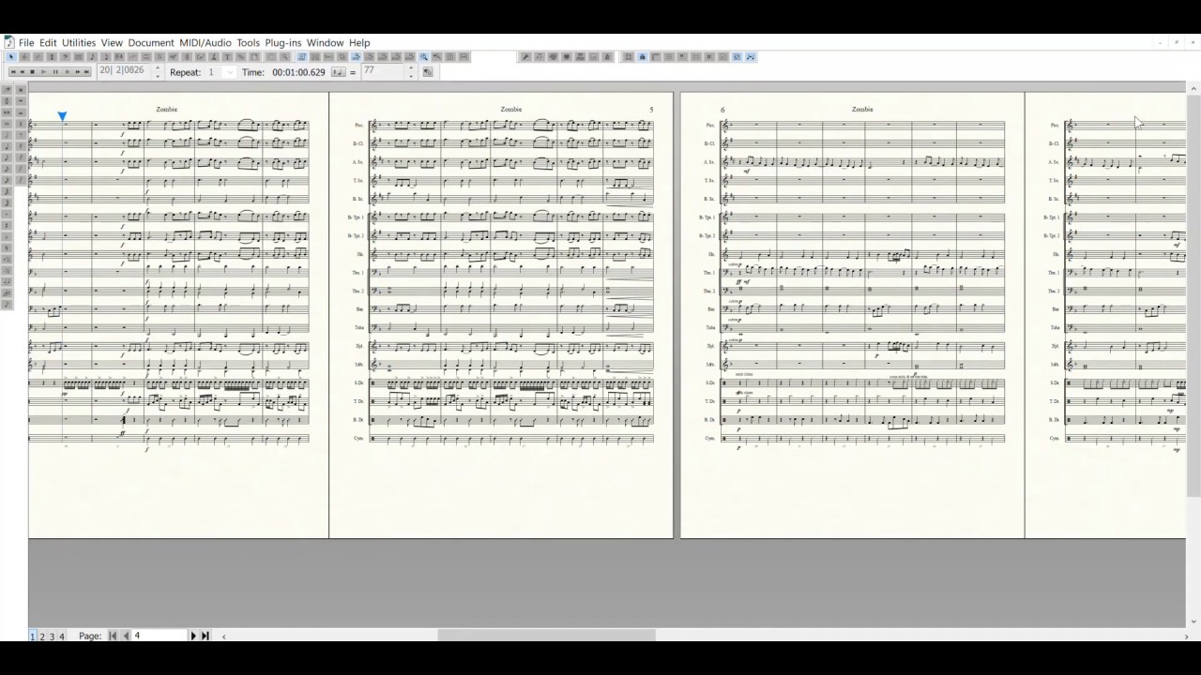Switch to layer 1 at bottom left
This screenshot has width=1201, height=675.
(33, 636)
